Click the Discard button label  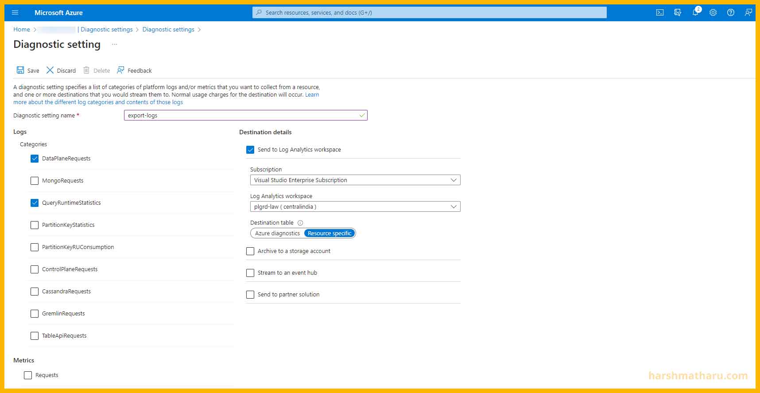pyautogui.click(x=66, y=70)
